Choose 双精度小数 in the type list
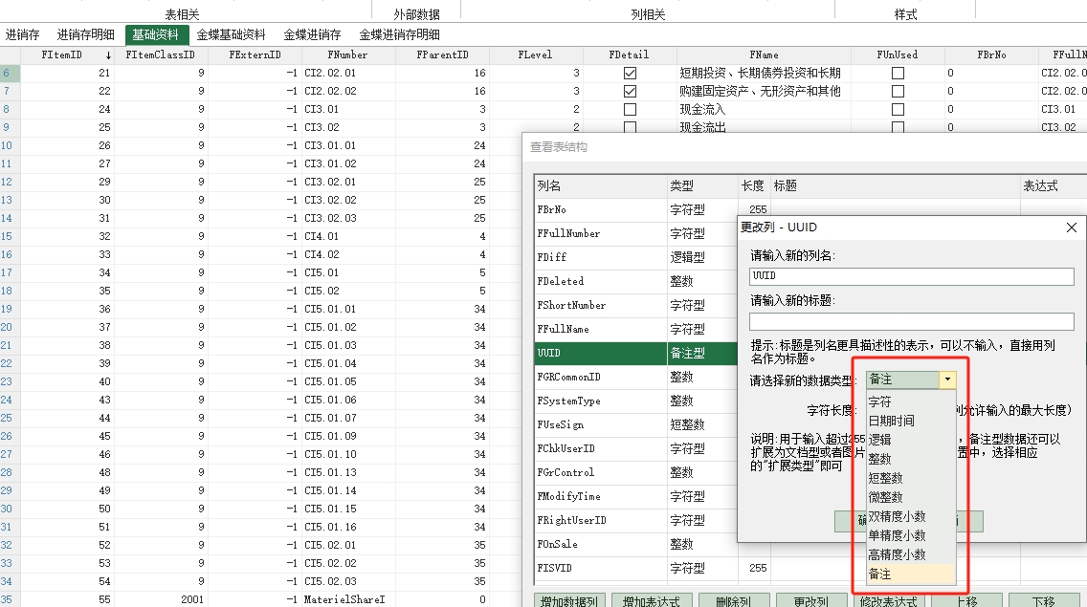 (x=897, y=516)
